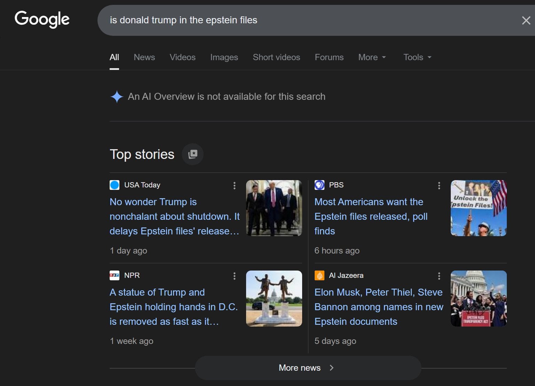This screenshot has height=386, width=535.
Task: Click the NPR source name
Action: [132, 275]
